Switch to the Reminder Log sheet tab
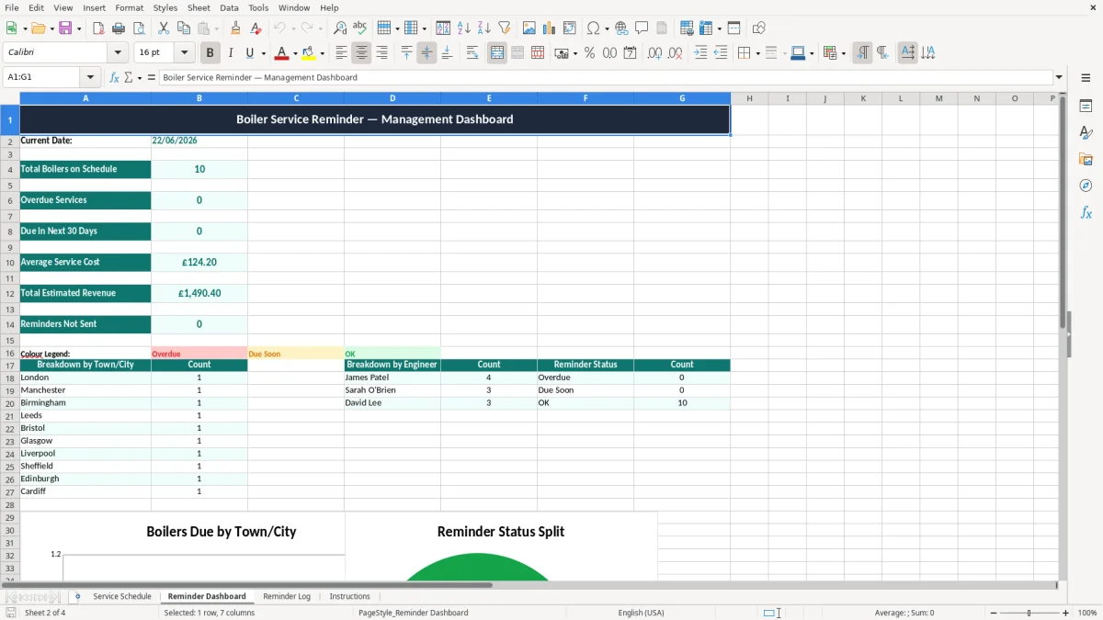Screen dimensions: 1103x620 coord(287,596)
